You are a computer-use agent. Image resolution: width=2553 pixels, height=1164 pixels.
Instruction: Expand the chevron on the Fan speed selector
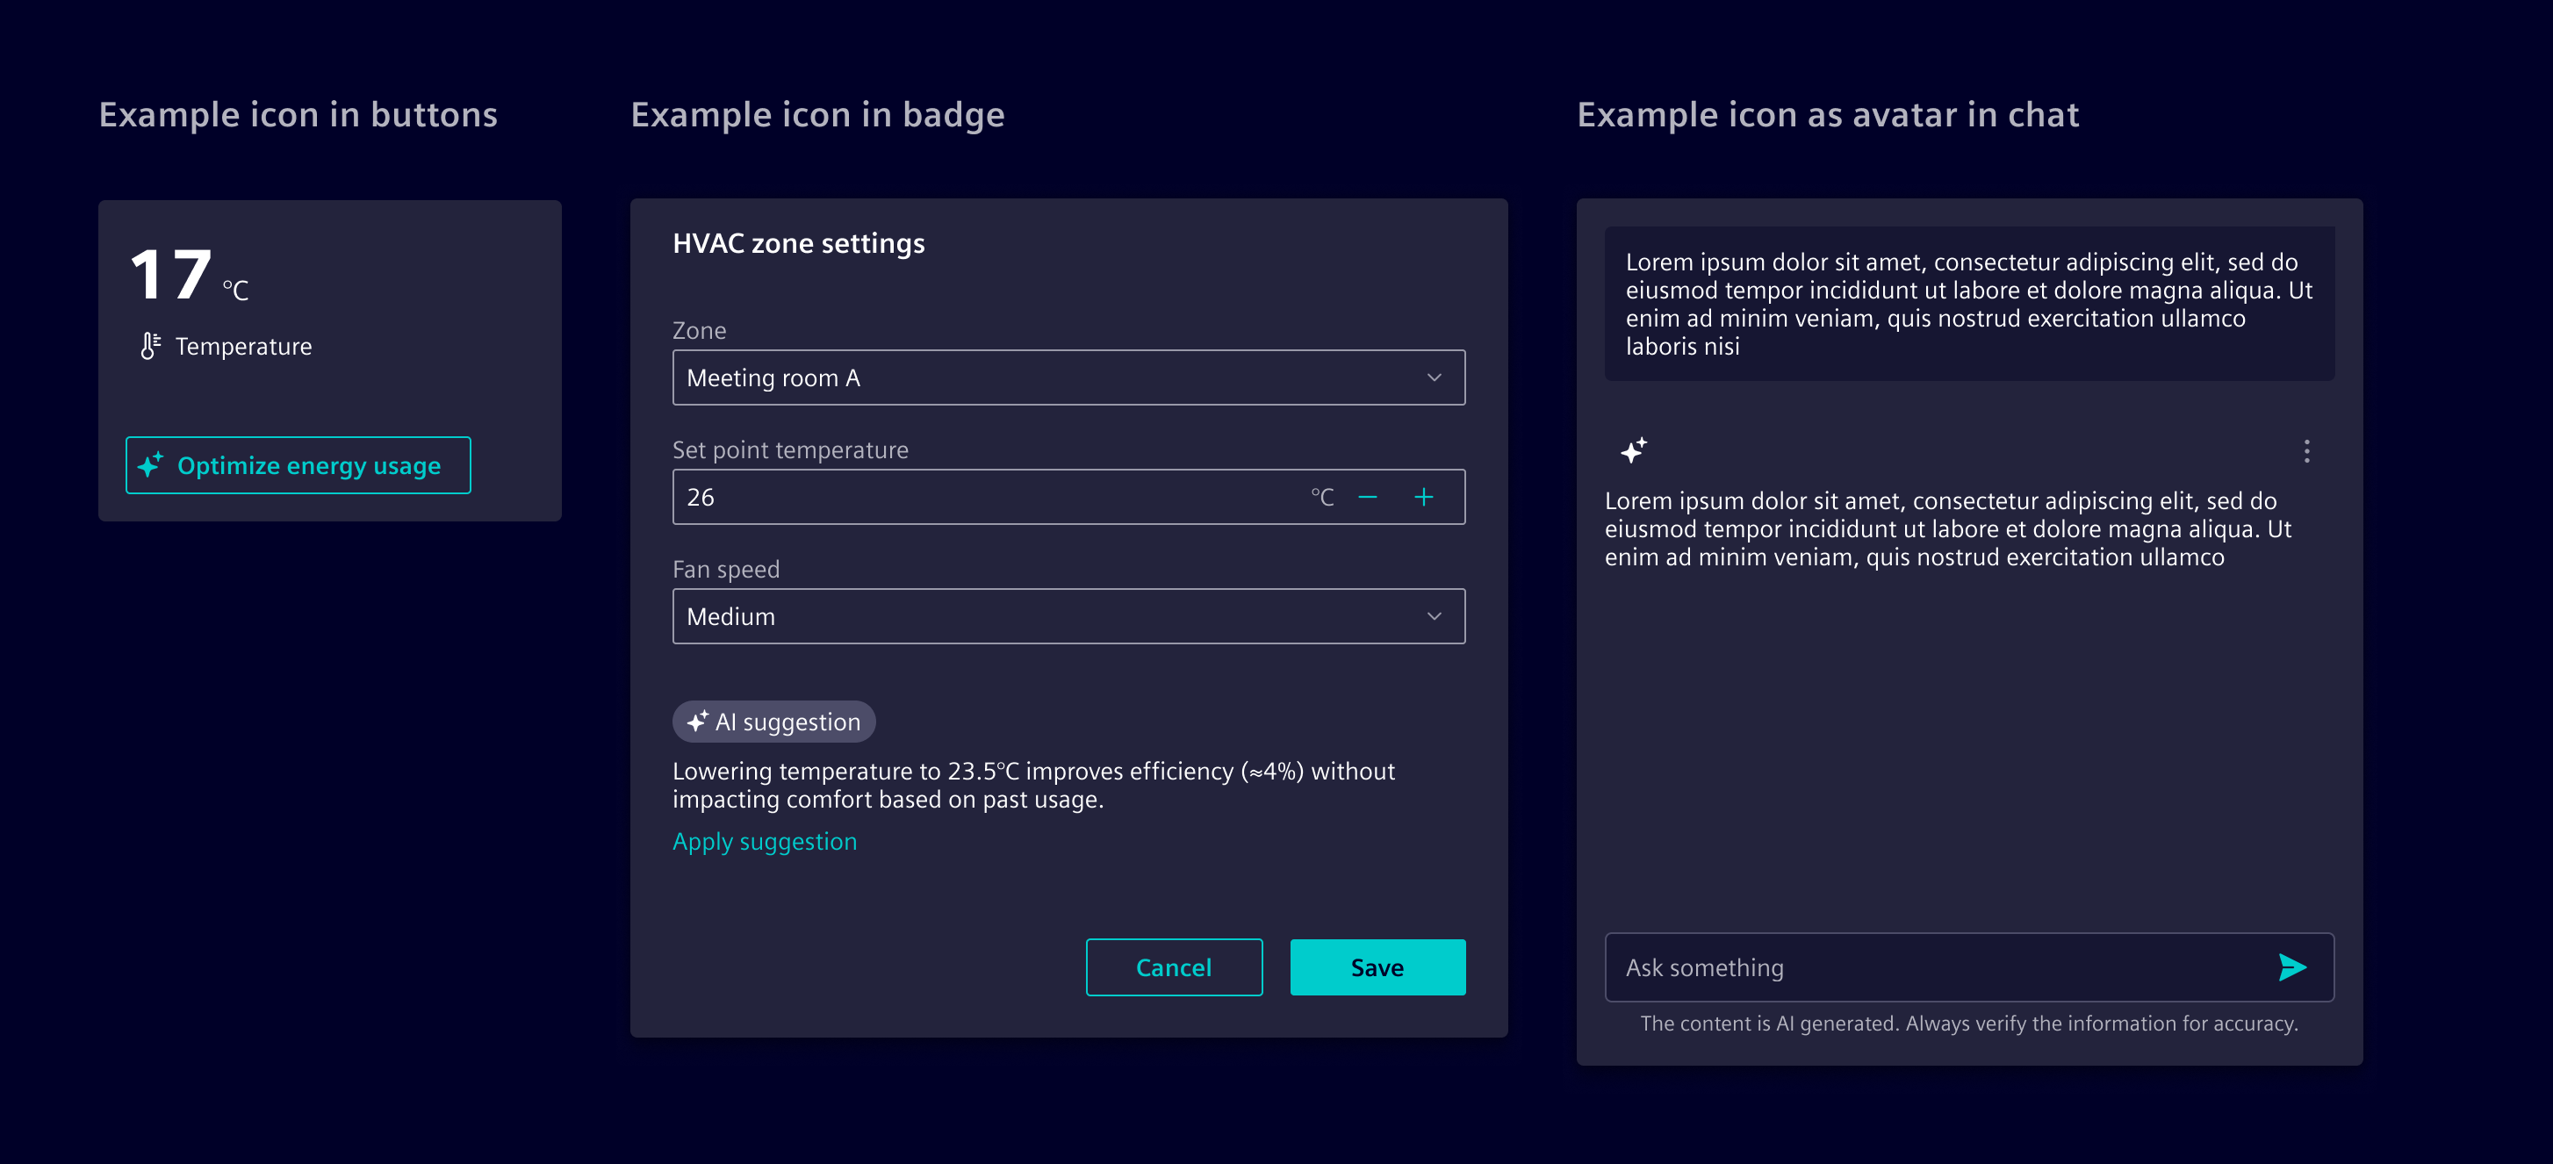click(x=1434, y=615)
